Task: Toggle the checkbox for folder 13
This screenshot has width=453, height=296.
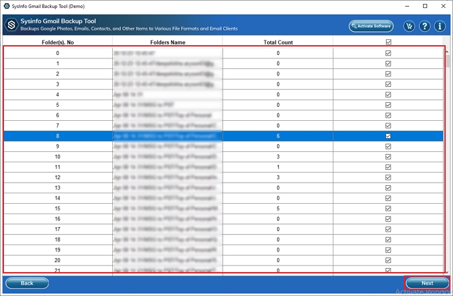Action: click(x=388, y=188)
